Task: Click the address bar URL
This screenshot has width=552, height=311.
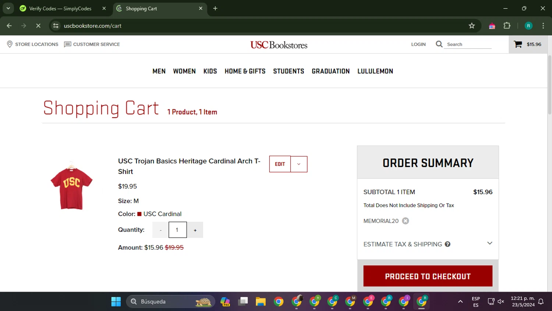Action: tap(93, 26)
